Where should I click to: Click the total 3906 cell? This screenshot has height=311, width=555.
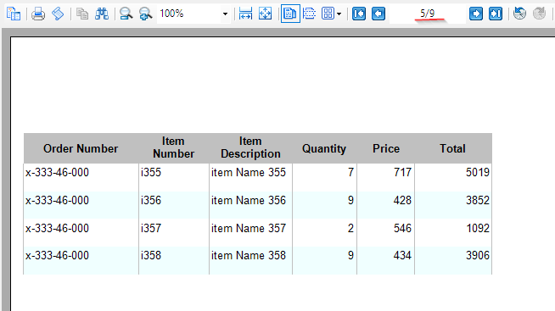coord(453,260)
